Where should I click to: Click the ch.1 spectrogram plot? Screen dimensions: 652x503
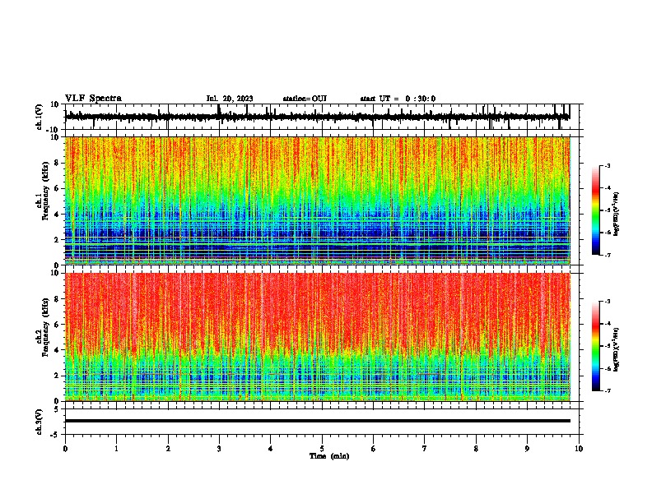(x=317, y=201)
